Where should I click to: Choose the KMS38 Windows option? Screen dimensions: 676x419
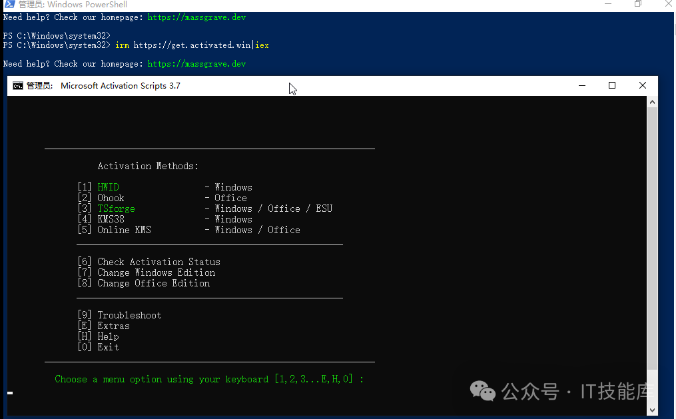[111, 219]
